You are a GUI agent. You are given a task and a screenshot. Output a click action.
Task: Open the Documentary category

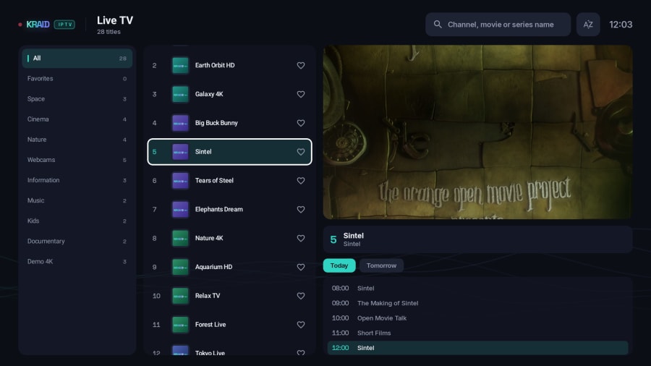pyautogui.click(x=77, y=241)
